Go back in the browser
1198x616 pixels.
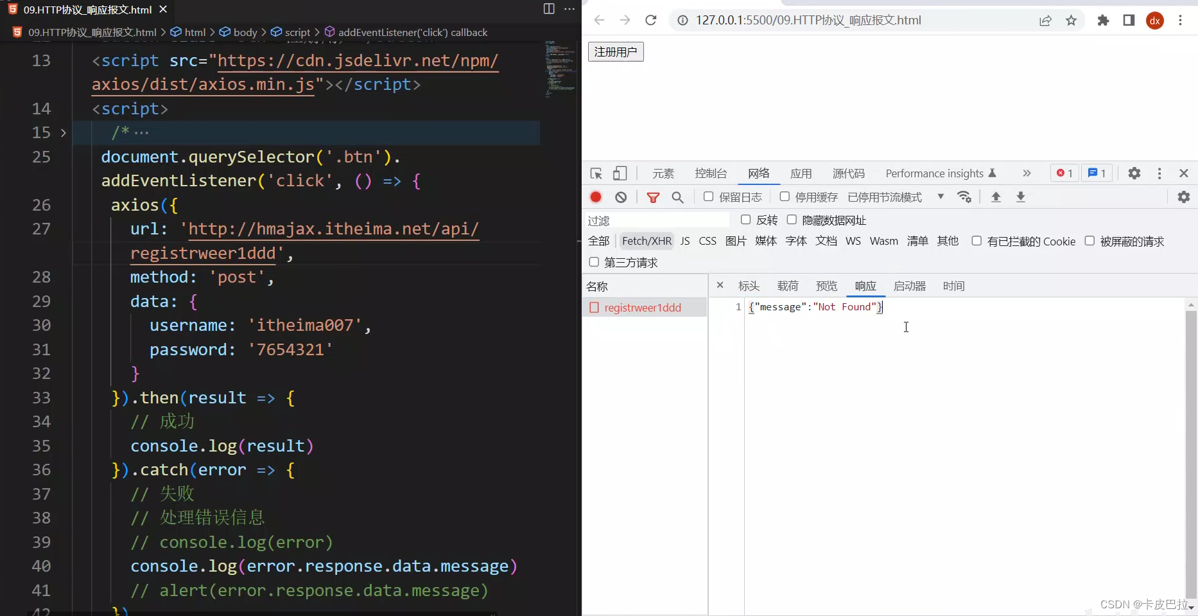point(599,20)
